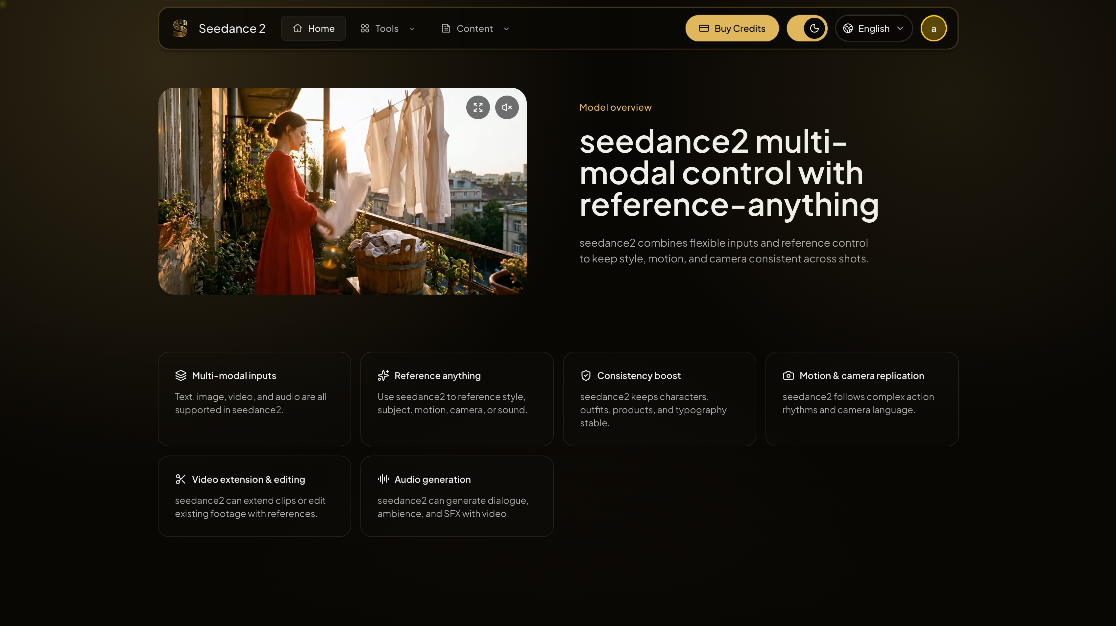Click the globe icon beside English

click(x=848, y=28)
